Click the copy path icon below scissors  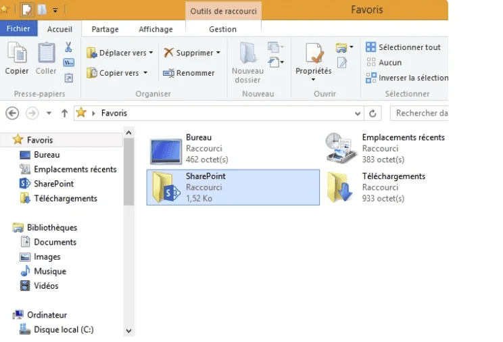coord(69,62)
